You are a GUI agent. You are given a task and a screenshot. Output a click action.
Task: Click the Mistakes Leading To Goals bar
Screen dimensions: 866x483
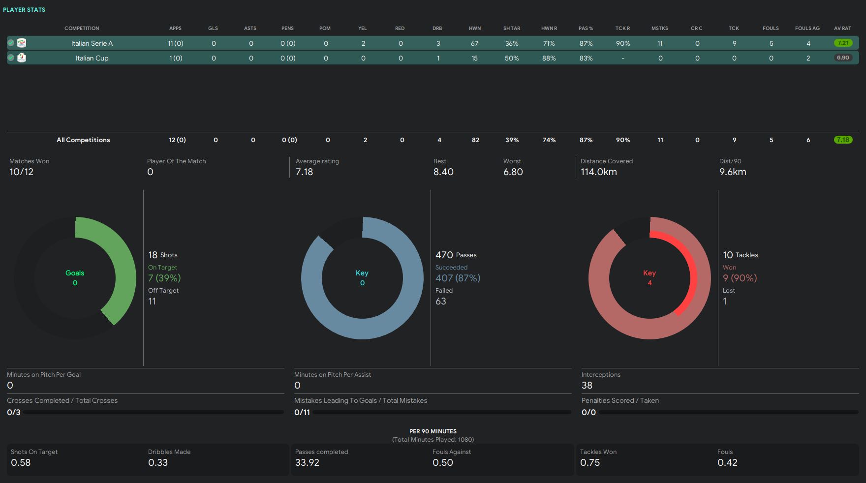[441, 413]
